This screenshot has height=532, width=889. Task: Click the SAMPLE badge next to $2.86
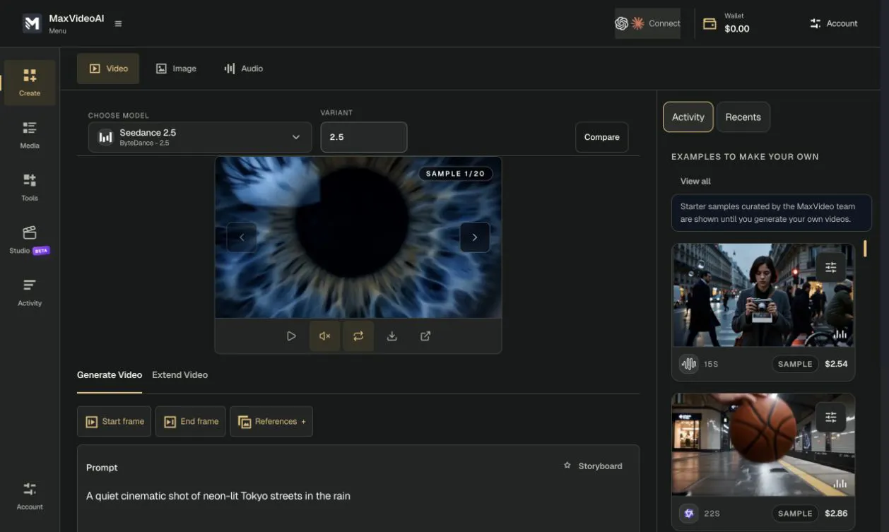point(795,514)
